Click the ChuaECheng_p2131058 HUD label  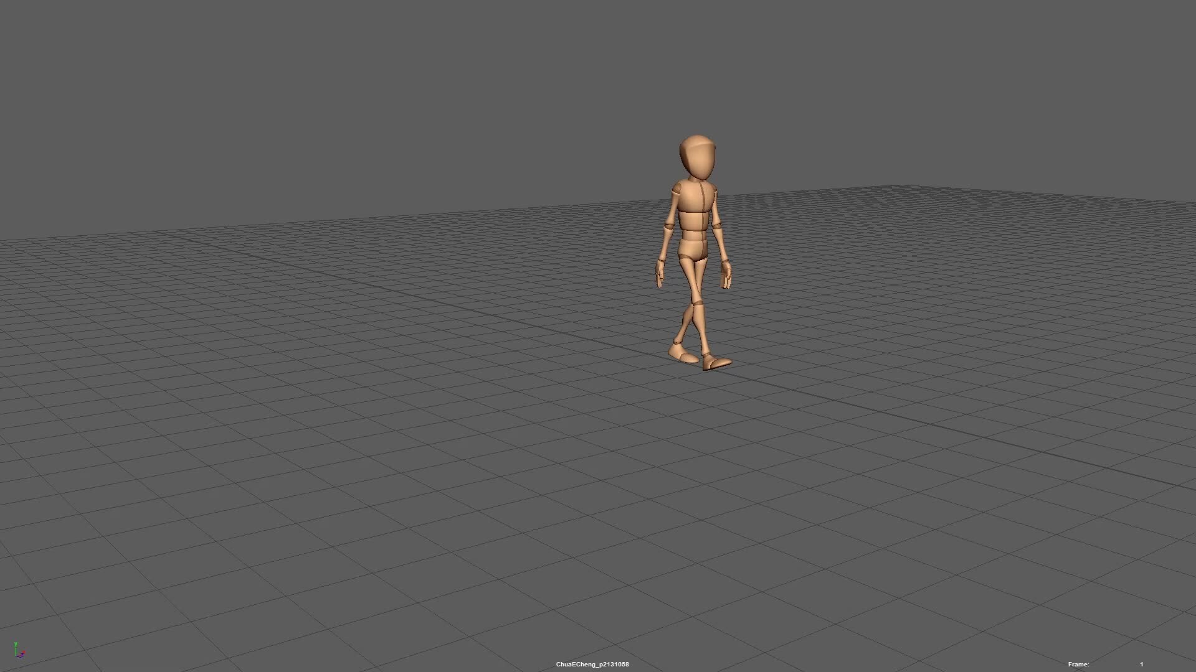(592, 664)
